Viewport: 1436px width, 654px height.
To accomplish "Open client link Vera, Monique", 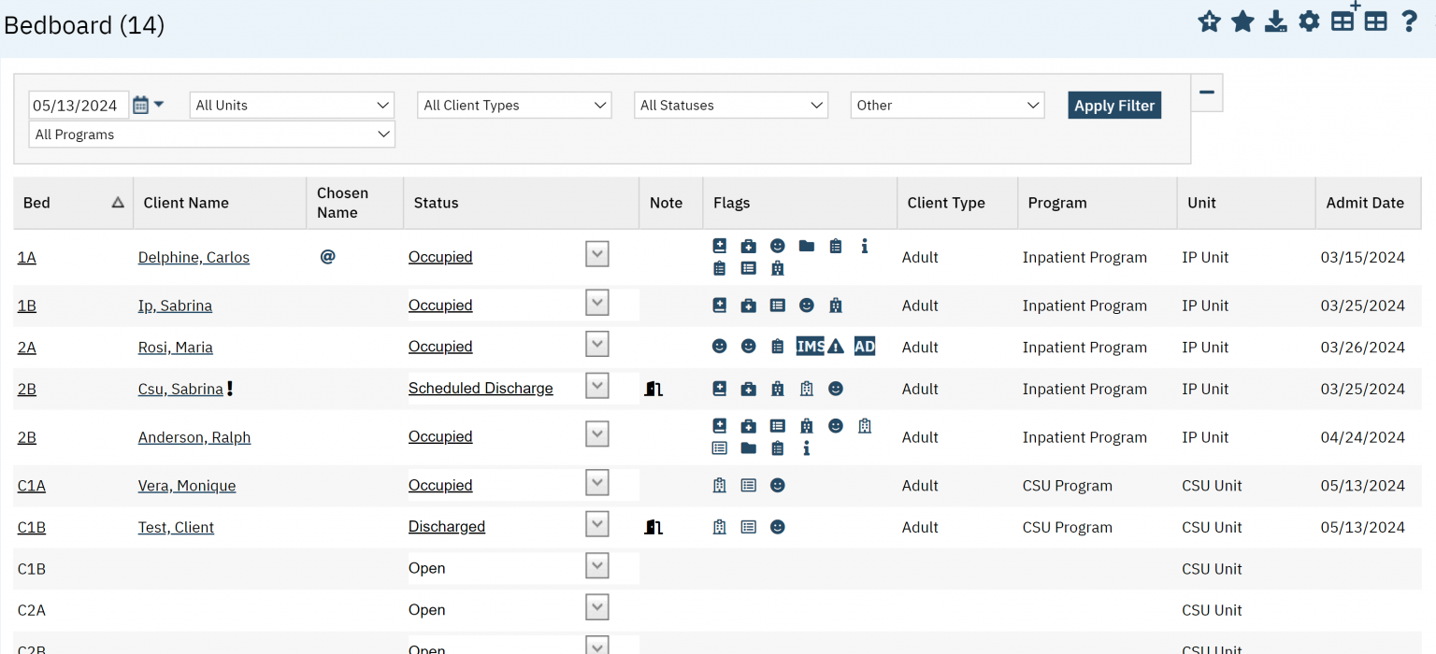I will pos(187,486).
